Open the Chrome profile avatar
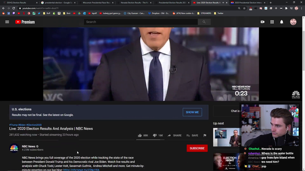Image resolution: width=305 pixels, height=171 pixels. (x=296, y=8)
